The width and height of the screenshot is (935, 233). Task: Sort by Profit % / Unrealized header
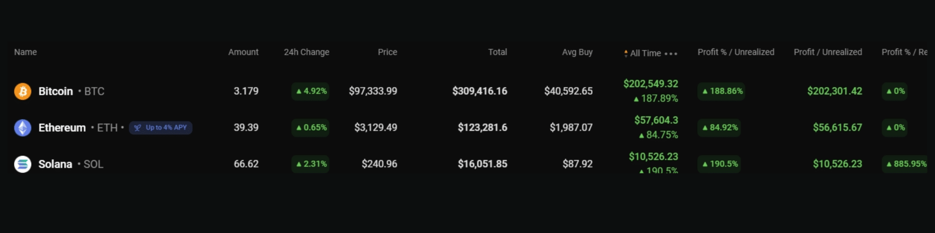736,52
